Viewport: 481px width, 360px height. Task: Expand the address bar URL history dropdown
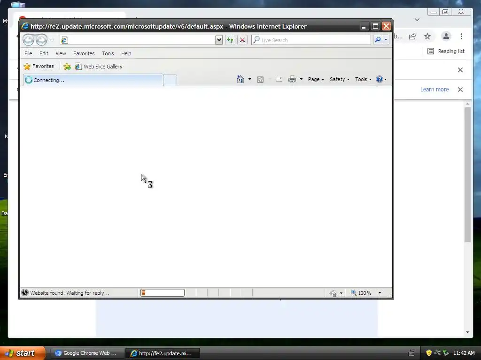[x=219, y=40]
